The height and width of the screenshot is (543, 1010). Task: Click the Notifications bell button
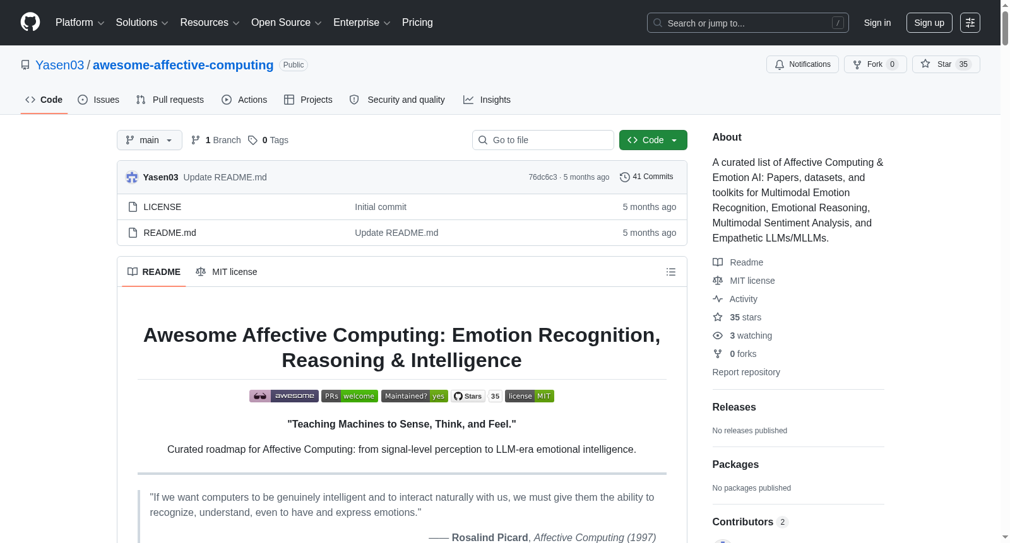[x=802, y=64]
